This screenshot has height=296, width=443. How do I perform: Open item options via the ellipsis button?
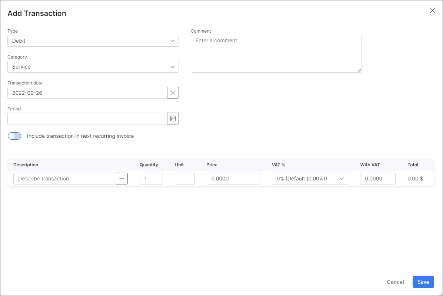(x=122, y=178)
